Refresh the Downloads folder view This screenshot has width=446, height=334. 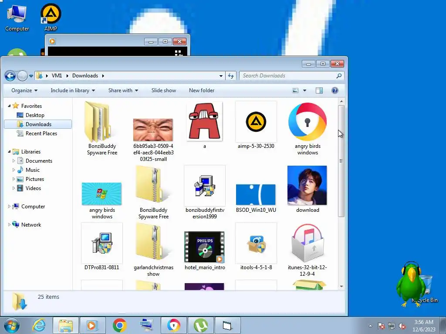231,76
